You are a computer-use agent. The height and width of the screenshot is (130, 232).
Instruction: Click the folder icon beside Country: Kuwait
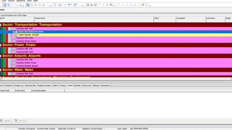pos(14,66)
